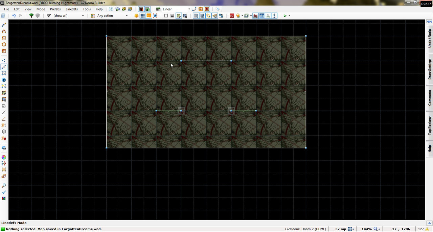Screen dimensions: 433x232
Task: Toggle the Fog rendering button
Action: pos(255,16)
